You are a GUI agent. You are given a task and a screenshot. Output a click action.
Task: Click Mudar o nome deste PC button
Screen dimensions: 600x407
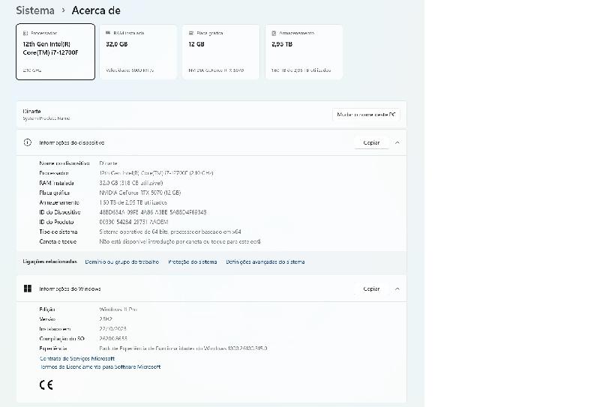(366, 115)
